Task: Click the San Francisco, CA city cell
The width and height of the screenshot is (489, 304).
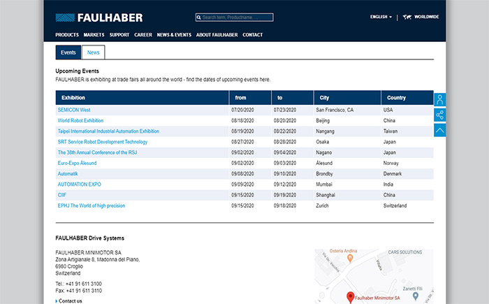Action: pos(335,110)
